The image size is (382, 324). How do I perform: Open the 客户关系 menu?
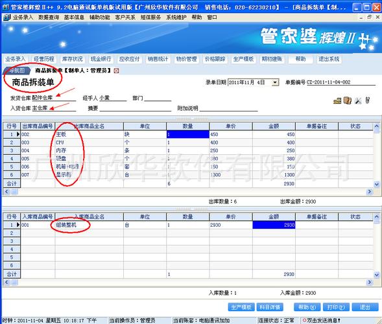tap(125, 17)
